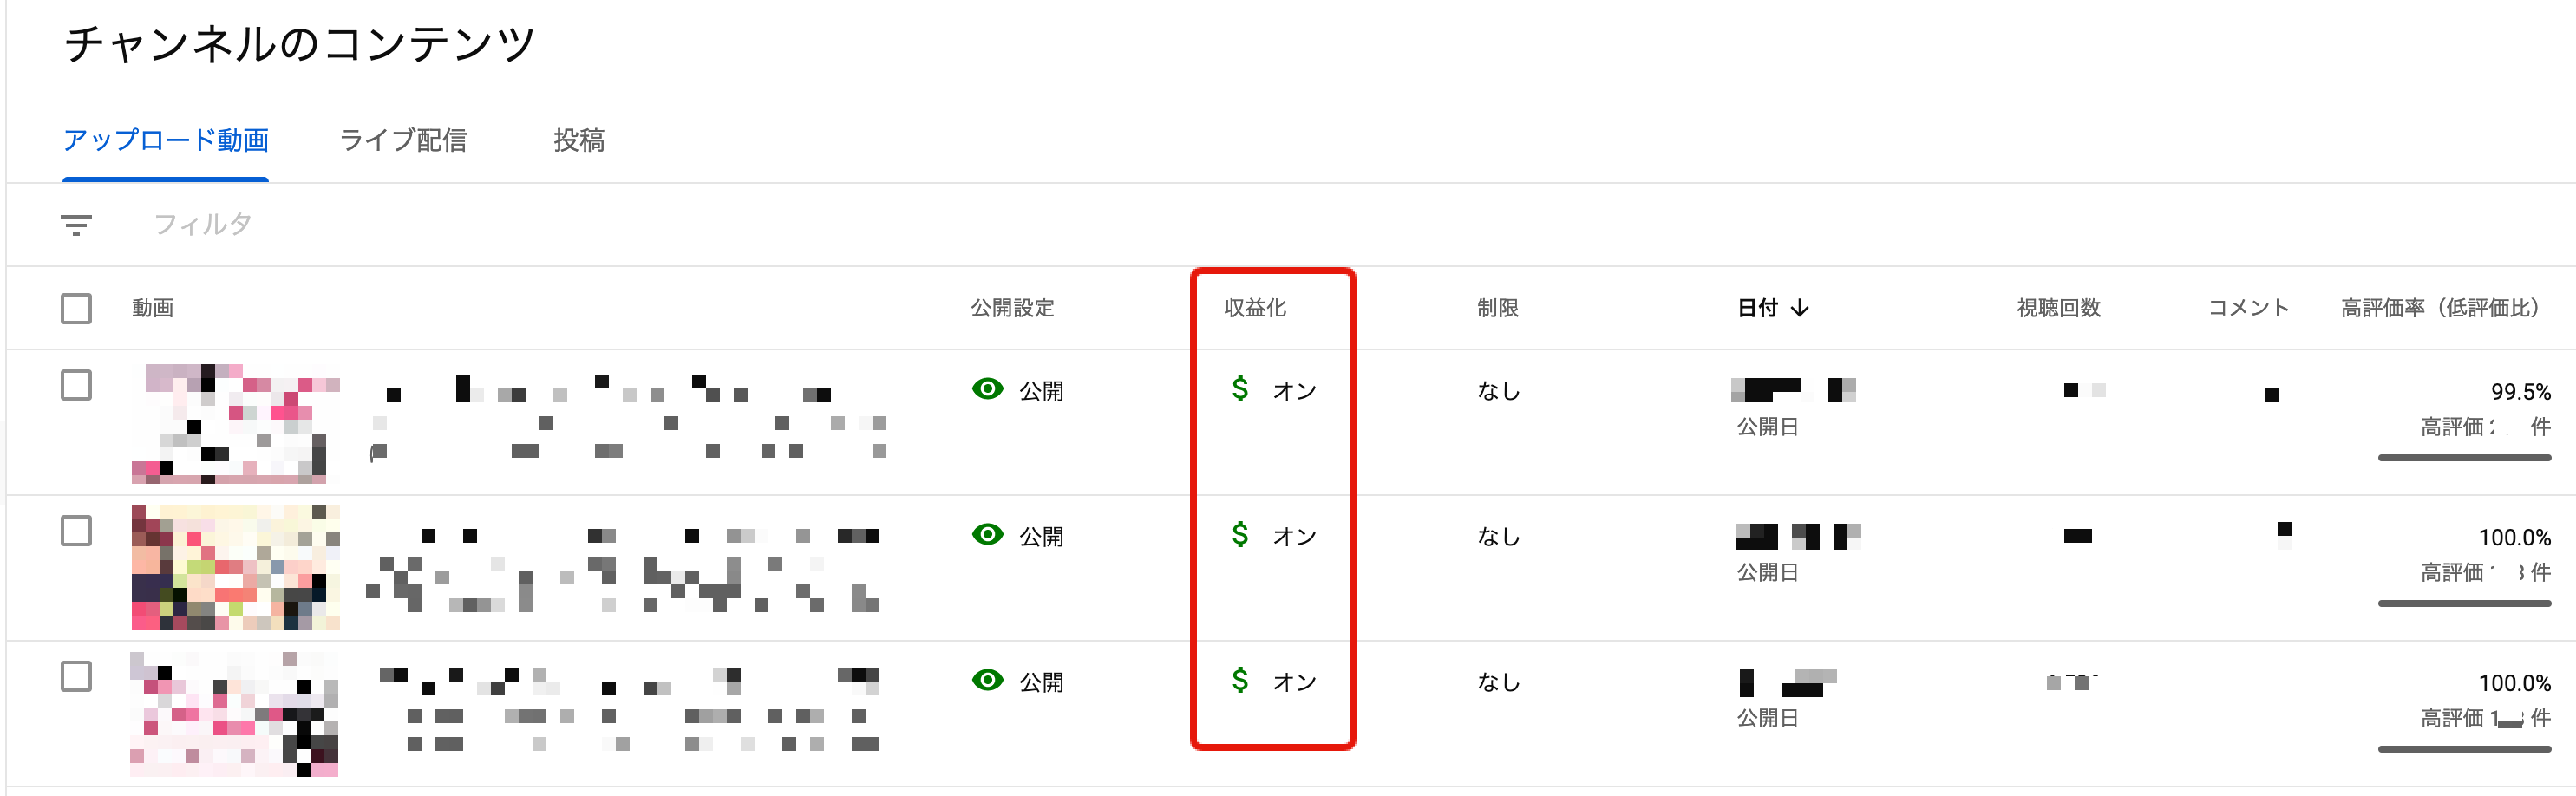Click the dollar sign icon in second row

click(1240, 535)
